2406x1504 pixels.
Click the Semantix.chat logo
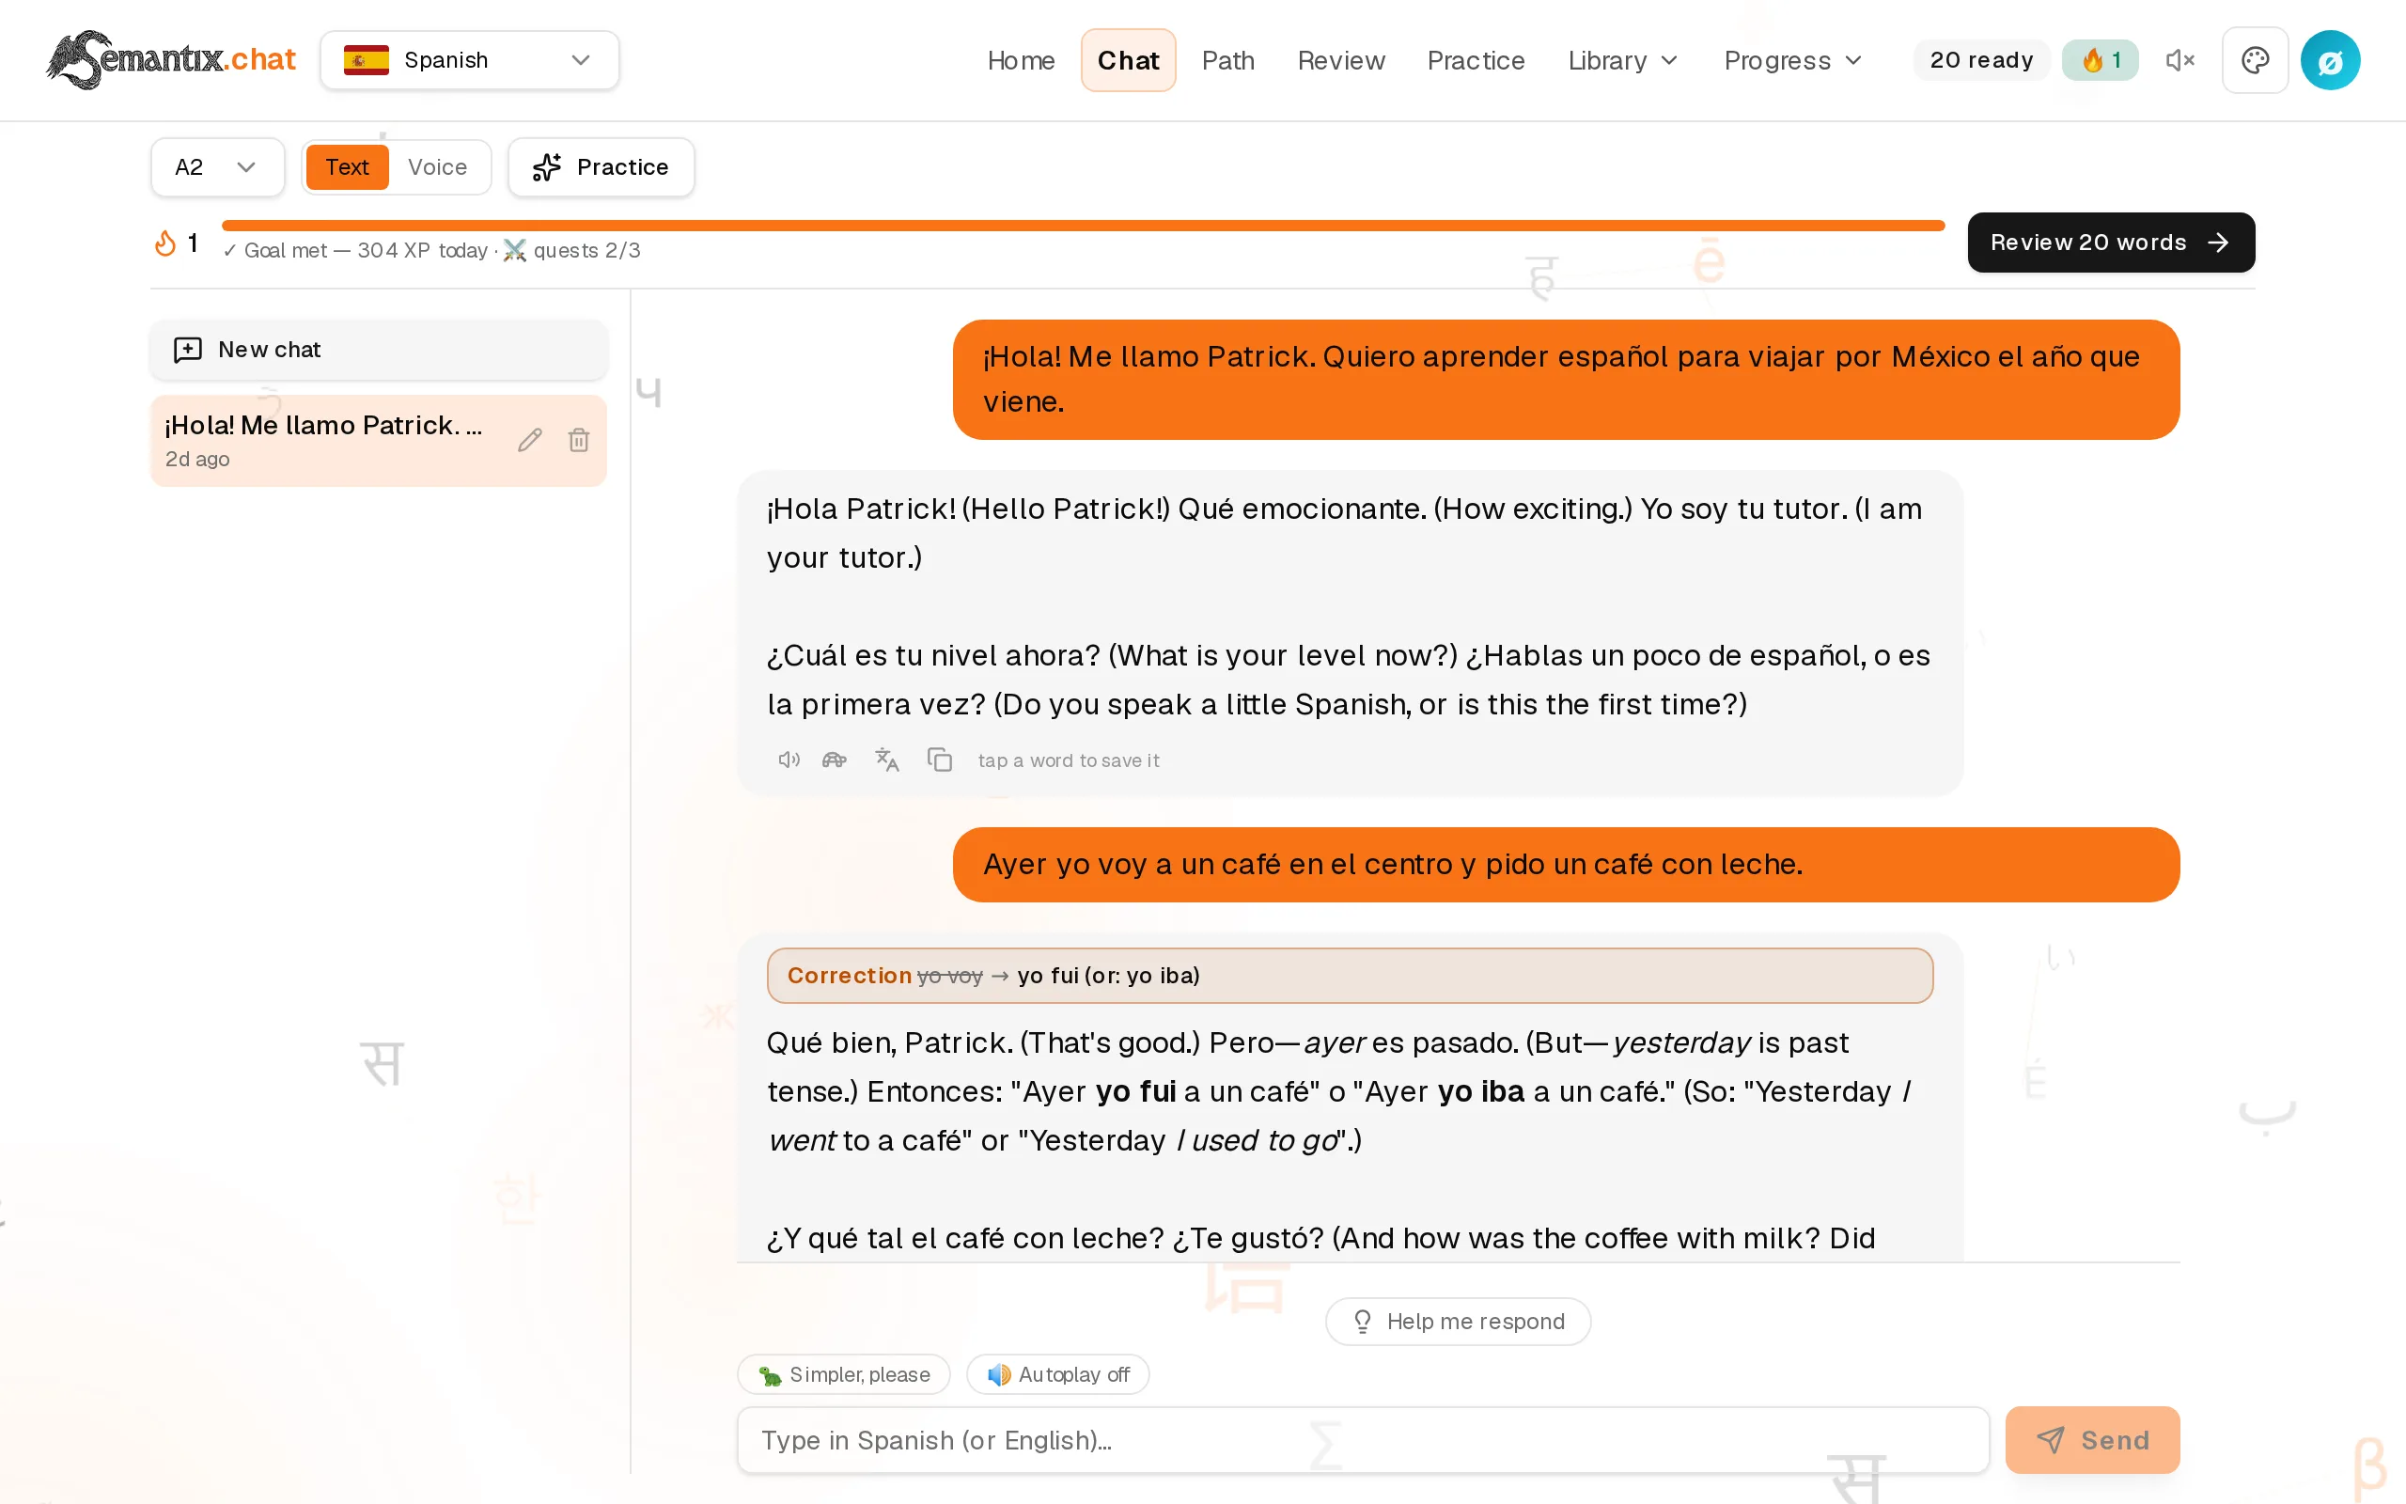(x=171, y=59)
